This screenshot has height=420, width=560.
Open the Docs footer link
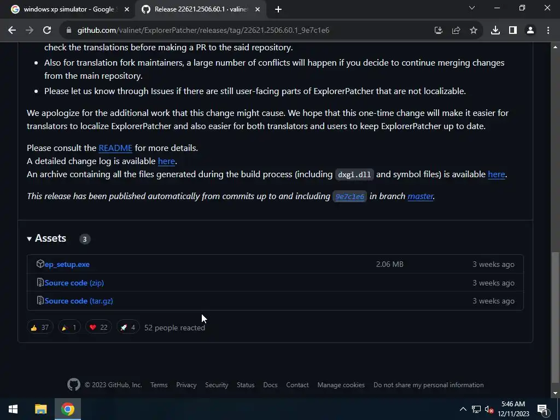pos(270,385)
